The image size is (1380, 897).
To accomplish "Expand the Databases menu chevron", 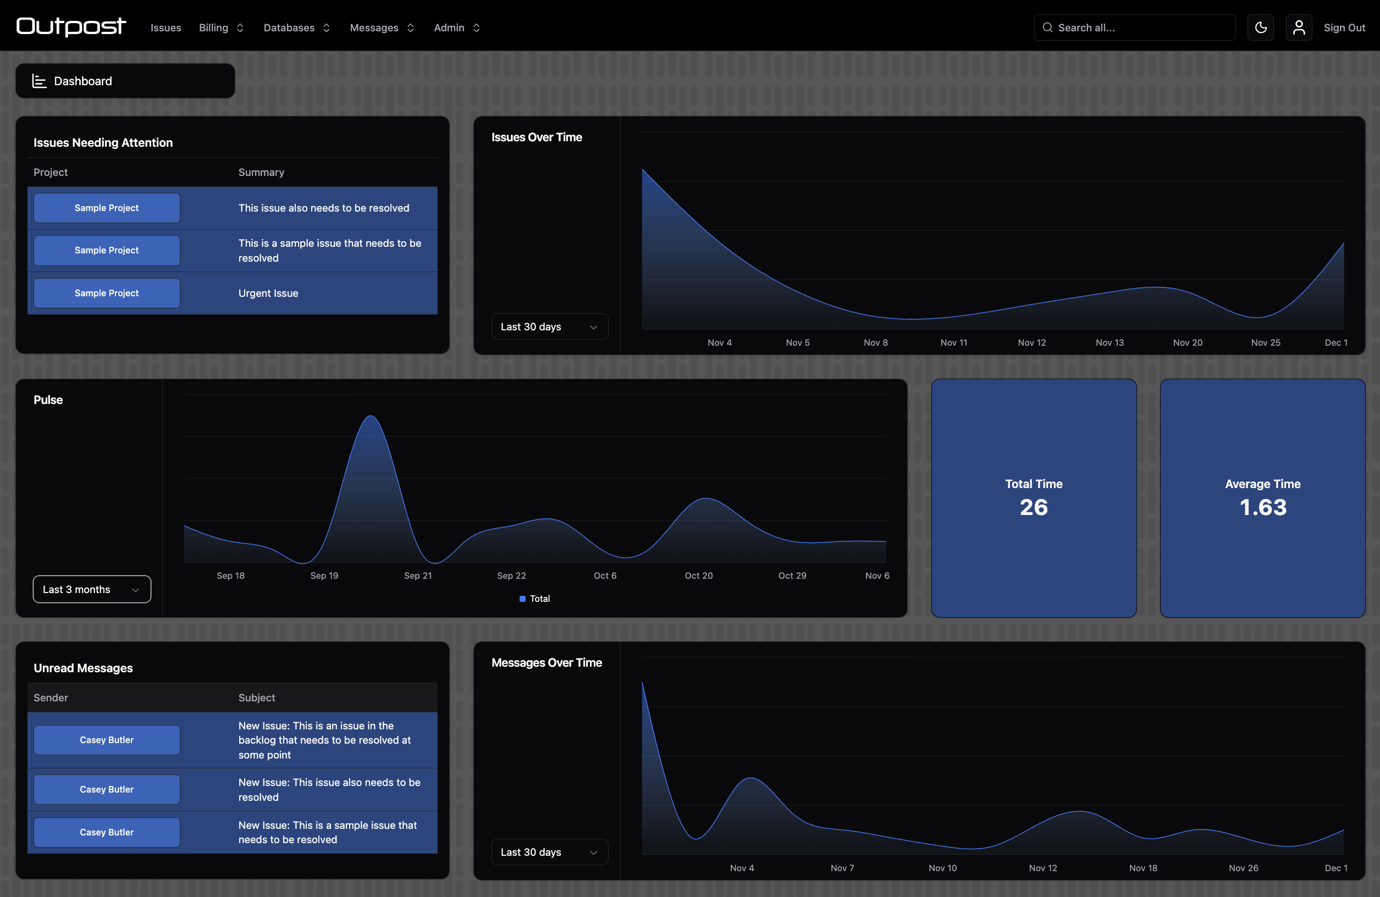I will [327, 28].
